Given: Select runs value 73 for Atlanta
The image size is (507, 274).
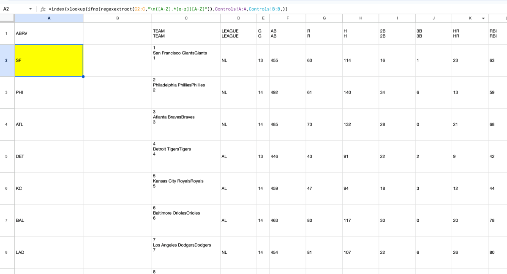Looking at the screenshot, I should 324,124.
